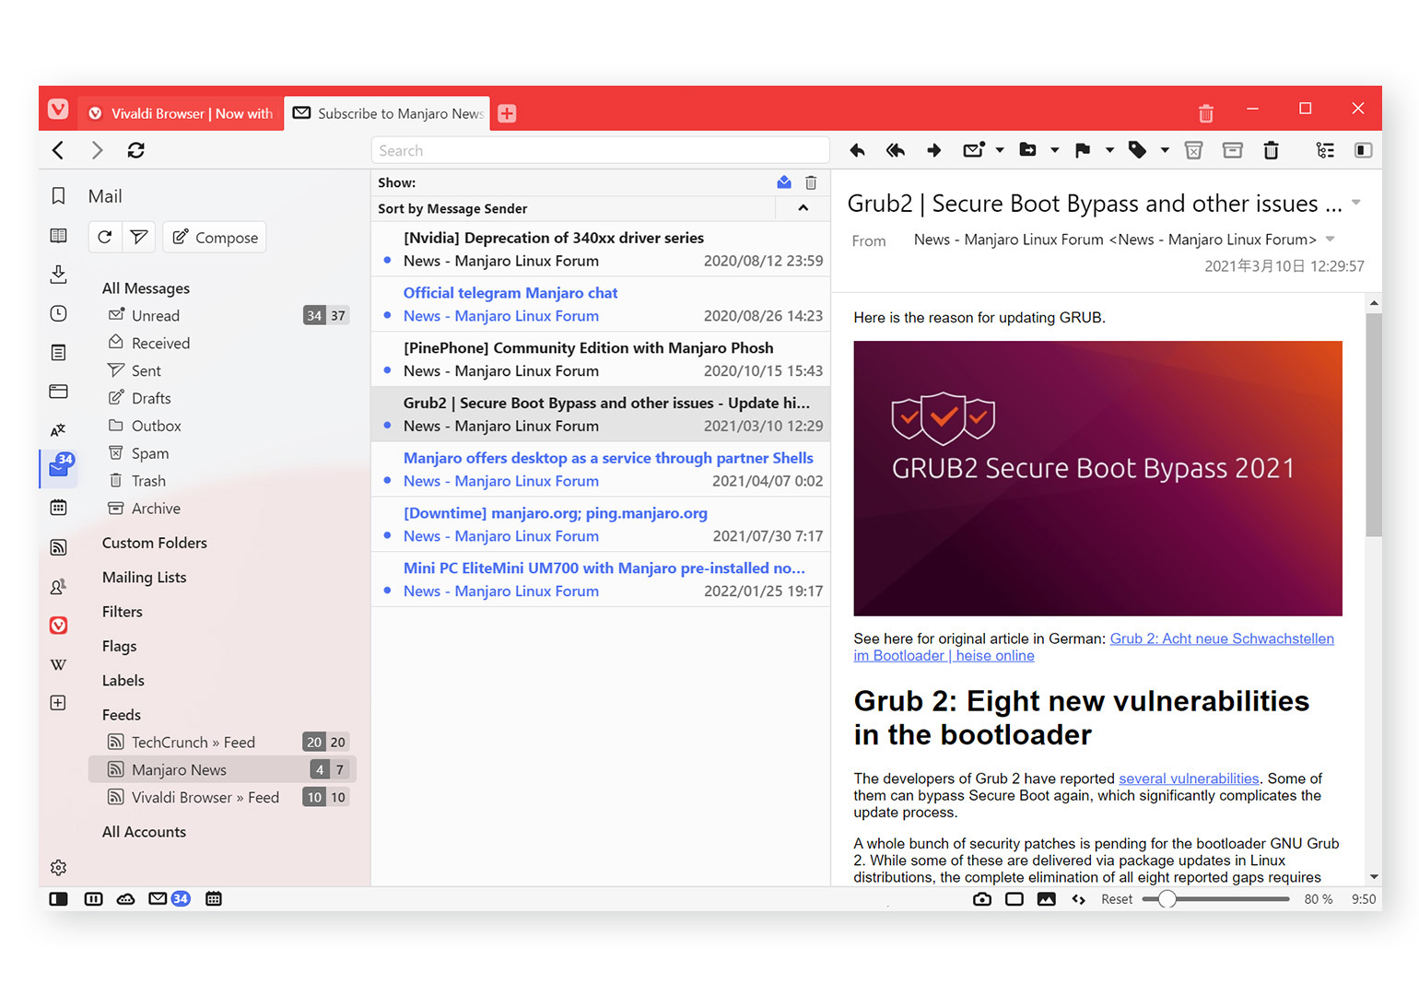
Task: Reply all to the open message
Action: (x=896, y=150)
